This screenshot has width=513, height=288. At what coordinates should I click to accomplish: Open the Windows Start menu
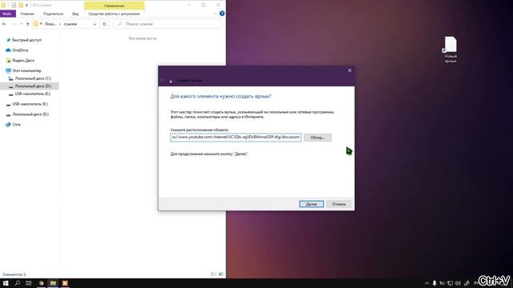(x=6, y=283)
